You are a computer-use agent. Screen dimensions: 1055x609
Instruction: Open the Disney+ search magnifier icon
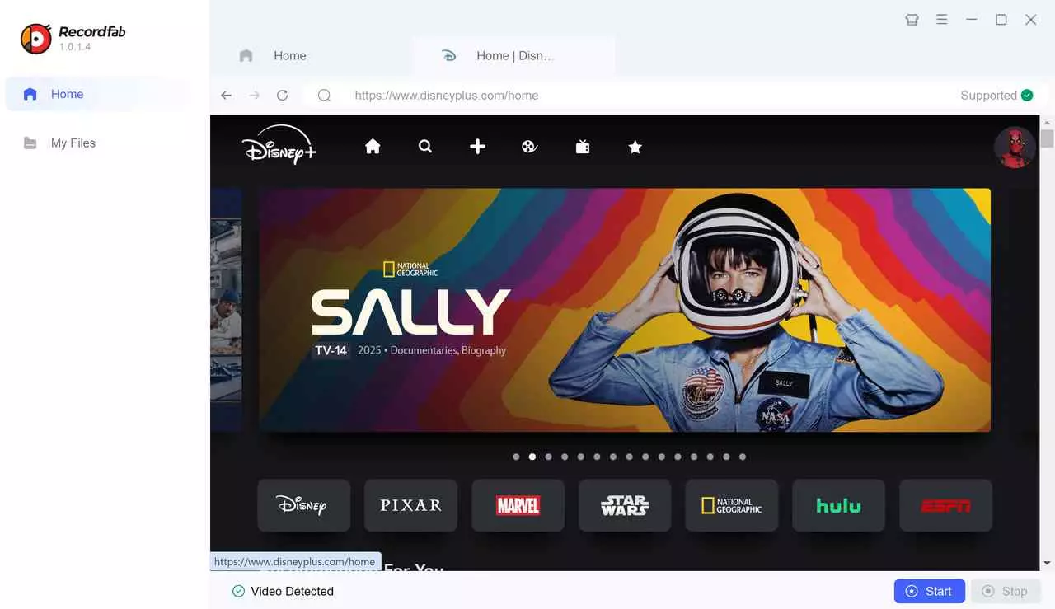pos(425,147)
